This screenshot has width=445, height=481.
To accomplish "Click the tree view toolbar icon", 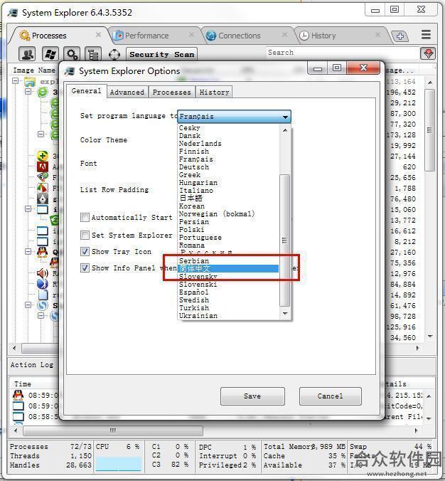I will coord(93,54).
